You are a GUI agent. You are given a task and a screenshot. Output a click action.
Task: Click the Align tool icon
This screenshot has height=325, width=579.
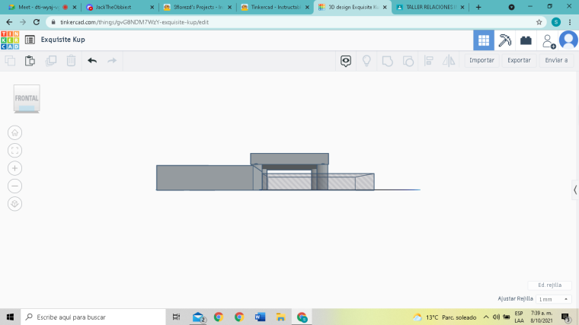tap(429, 60)
